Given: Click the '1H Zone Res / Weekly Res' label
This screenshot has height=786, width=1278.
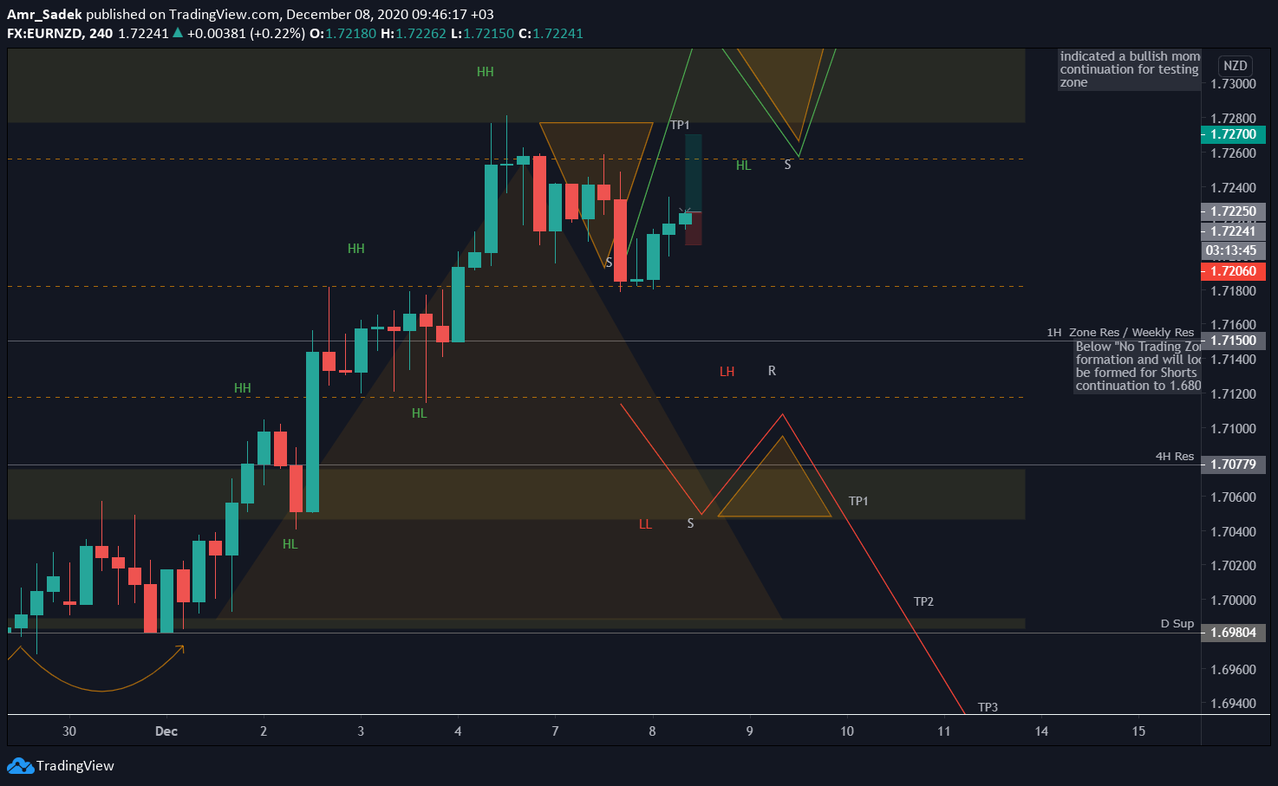Looking at the screenshot, I should [x=1120, y=333].
